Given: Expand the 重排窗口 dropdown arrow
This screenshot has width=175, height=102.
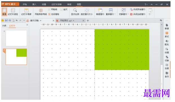Looking at the screenshot, I should [x=115, y=14].
